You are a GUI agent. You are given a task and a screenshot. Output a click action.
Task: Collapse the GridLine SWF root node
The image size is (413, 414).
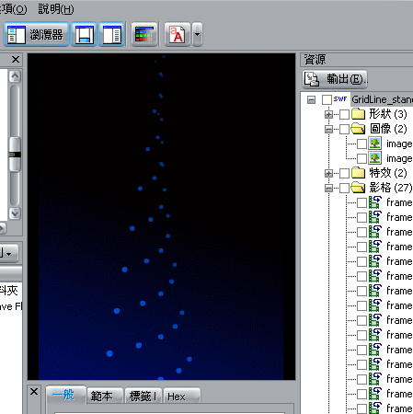[x=311, y=99]
